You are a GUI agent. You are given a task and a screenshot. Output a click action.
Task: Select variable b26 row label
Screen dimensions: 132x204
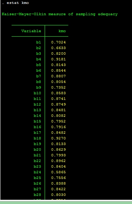[37, 184]
